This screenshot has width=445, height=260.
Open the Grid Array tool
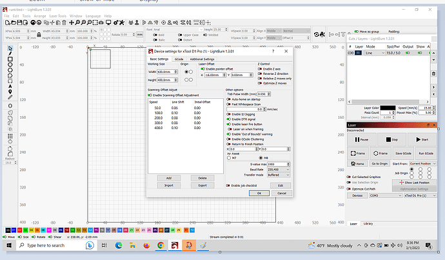(10, 136)
